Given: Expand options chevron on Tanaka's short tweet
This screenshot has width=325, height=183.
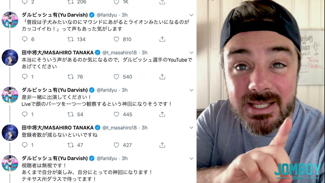Looking at the screenshot, I should [191, 128].
